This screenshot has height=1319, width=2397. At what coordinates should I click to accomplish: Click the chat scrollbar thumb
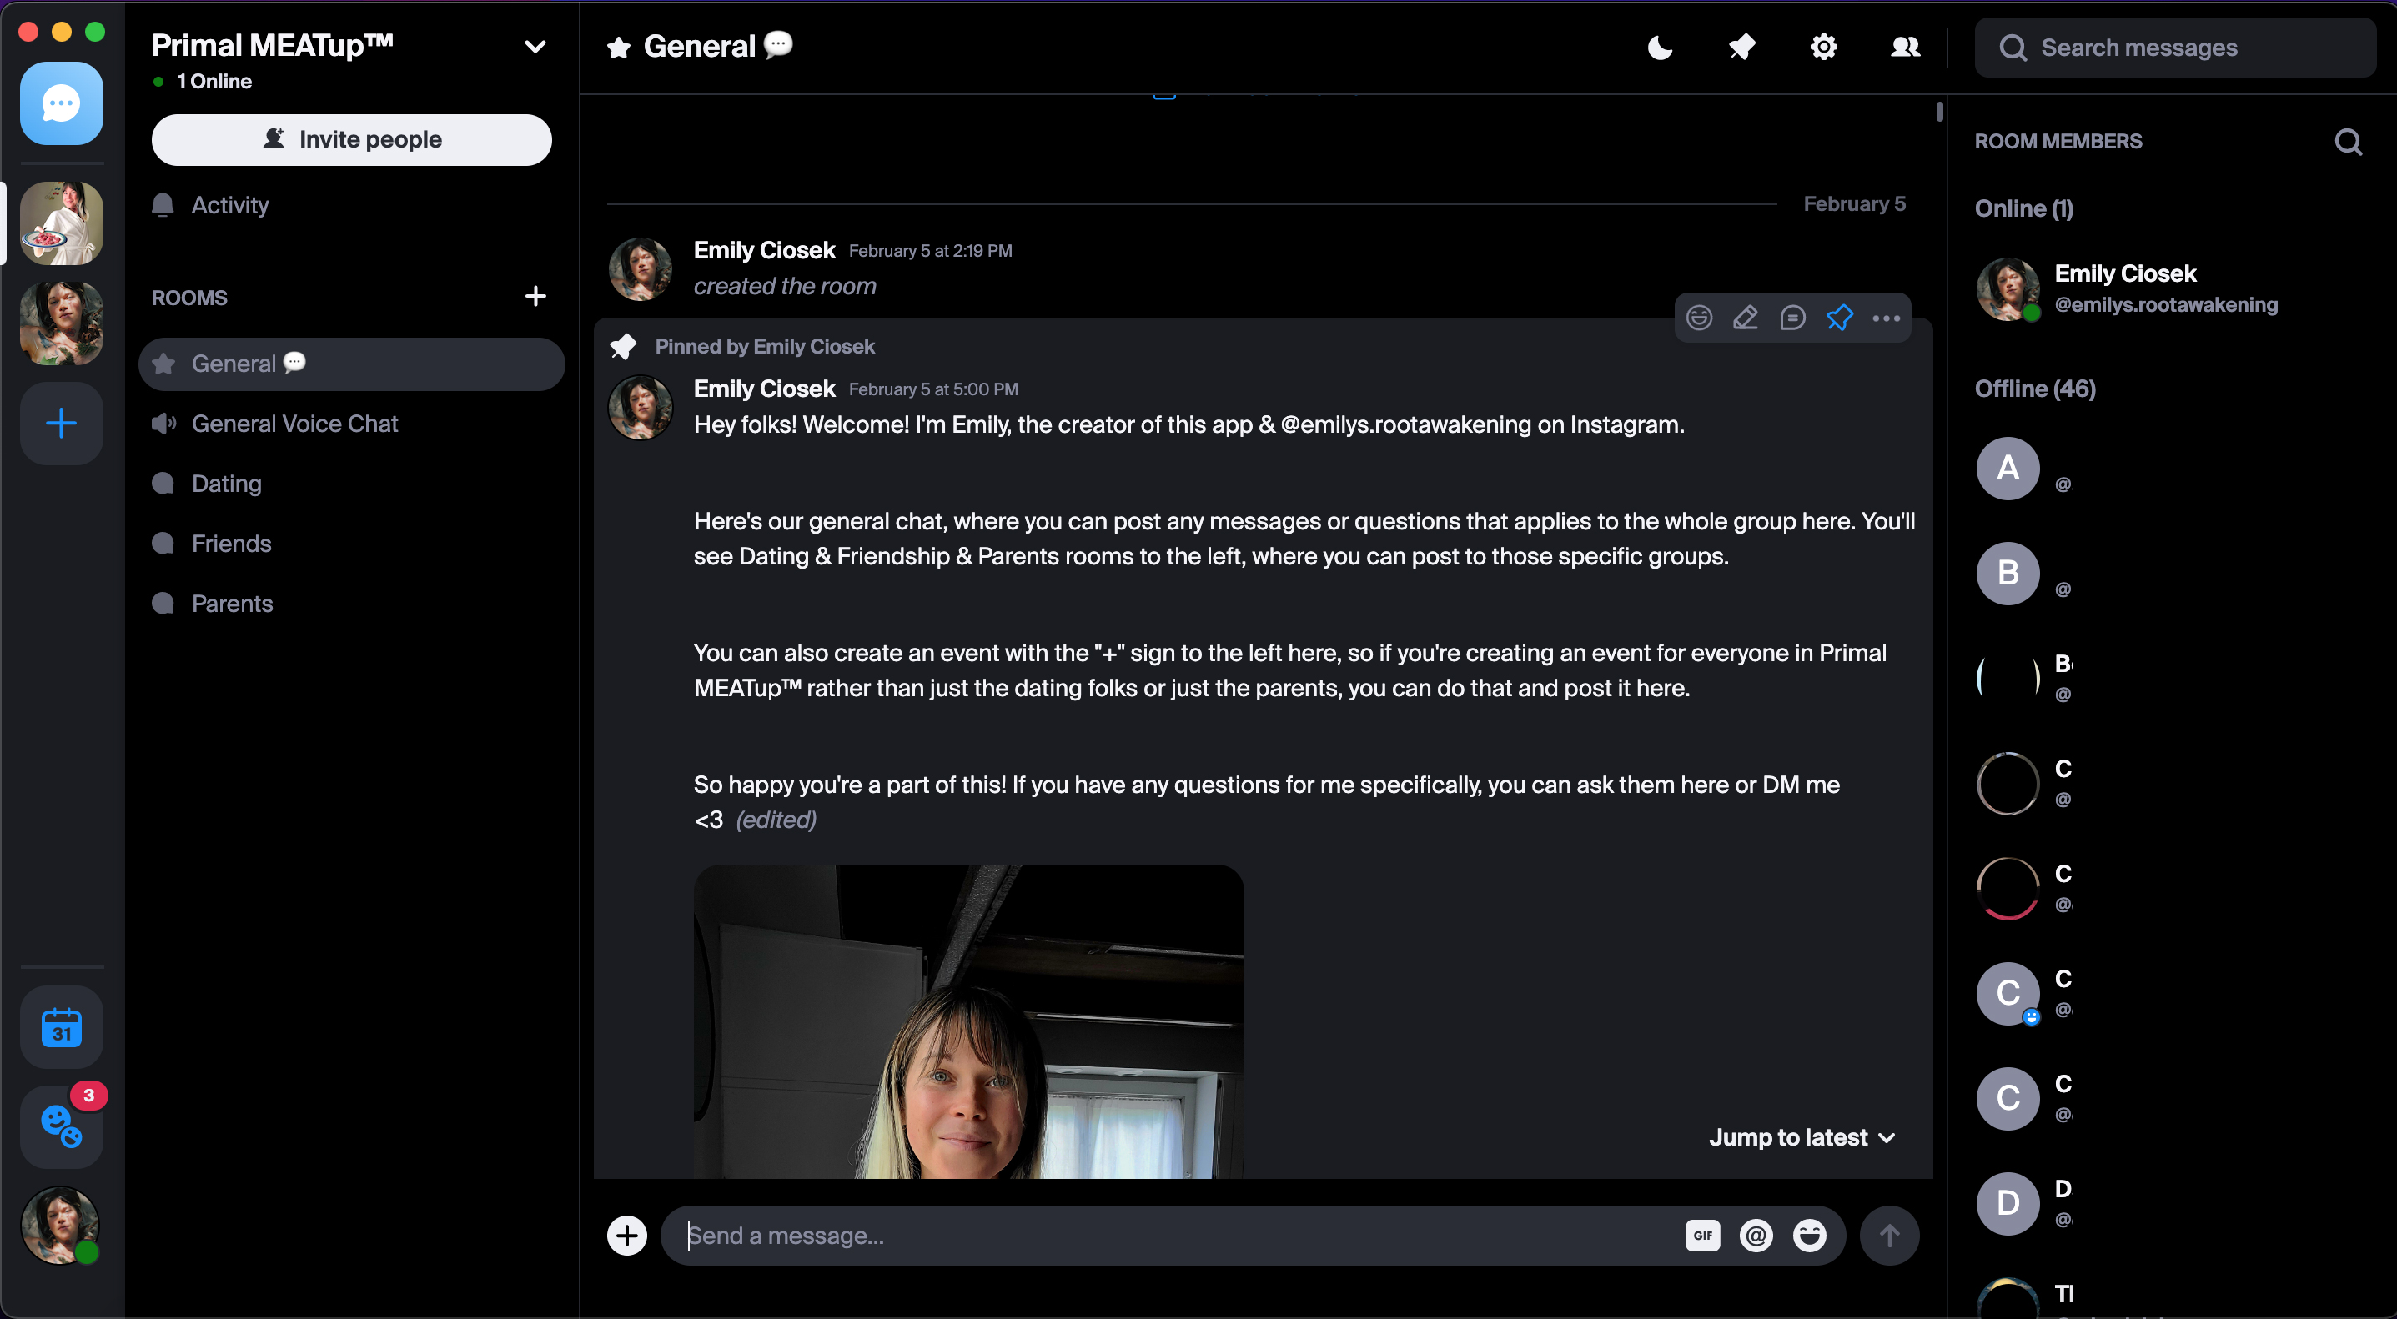click(x=1939, y=113)
